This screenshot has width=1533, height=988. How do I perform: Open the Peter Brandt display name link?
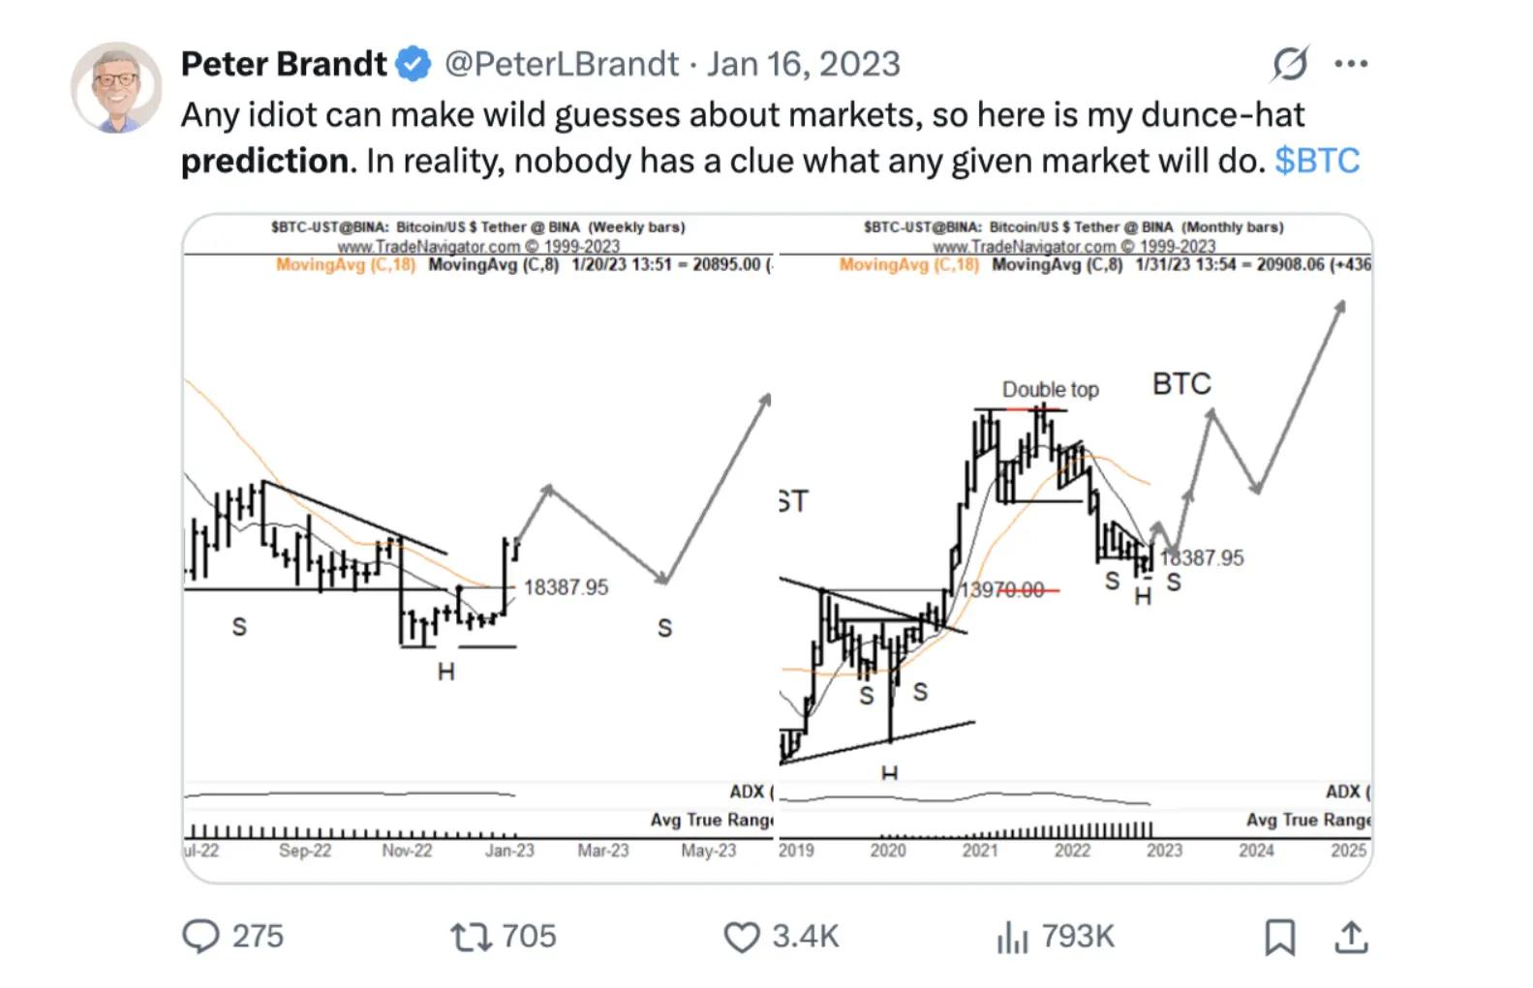pyautogui.click(x=283, y=64)
